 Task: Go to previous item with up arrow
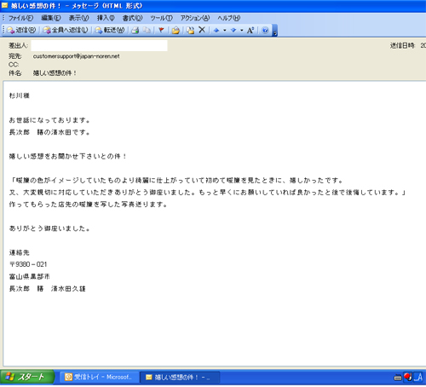[x=216, y=30]
